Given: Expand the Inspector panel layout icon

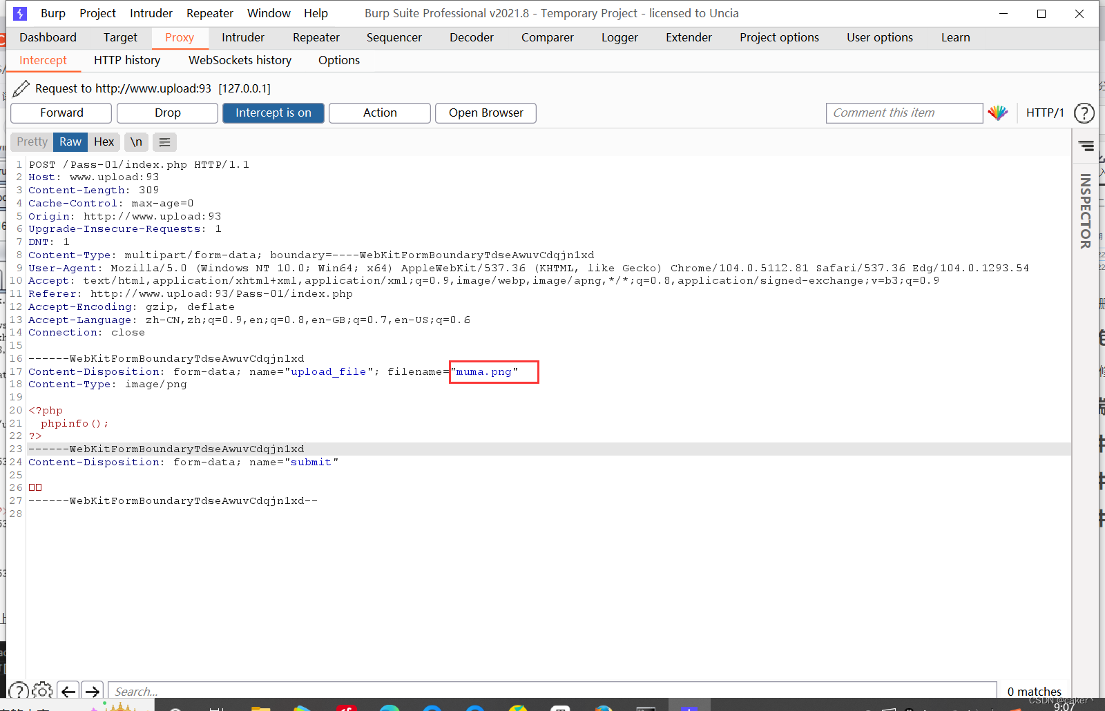Looking at the screenshot, I should pyautogui.click(x=1086, y=146).
